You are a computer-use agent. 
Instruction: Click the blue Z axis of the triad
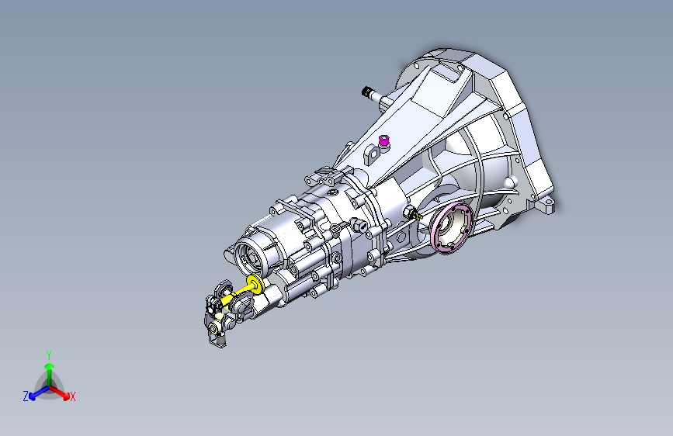click(x=39, y=393)
